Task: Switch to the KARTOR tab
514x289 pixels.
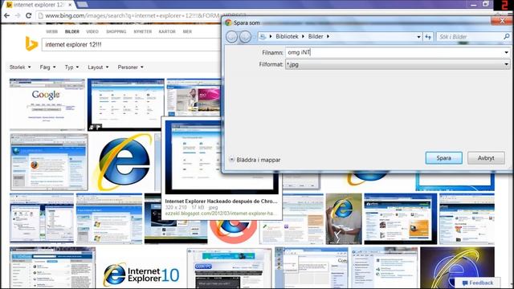Action: (x=167, y=31)
